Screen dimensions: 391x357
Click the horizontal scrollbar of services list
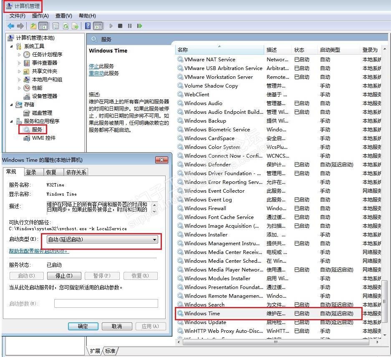tap(275, 342)
